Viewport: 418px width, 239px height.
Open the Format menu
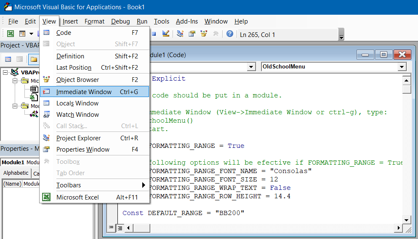point(94,21)
